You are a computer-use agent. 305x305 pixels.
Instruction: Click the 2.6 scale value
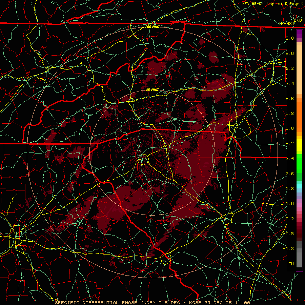(x=290, y=174)
